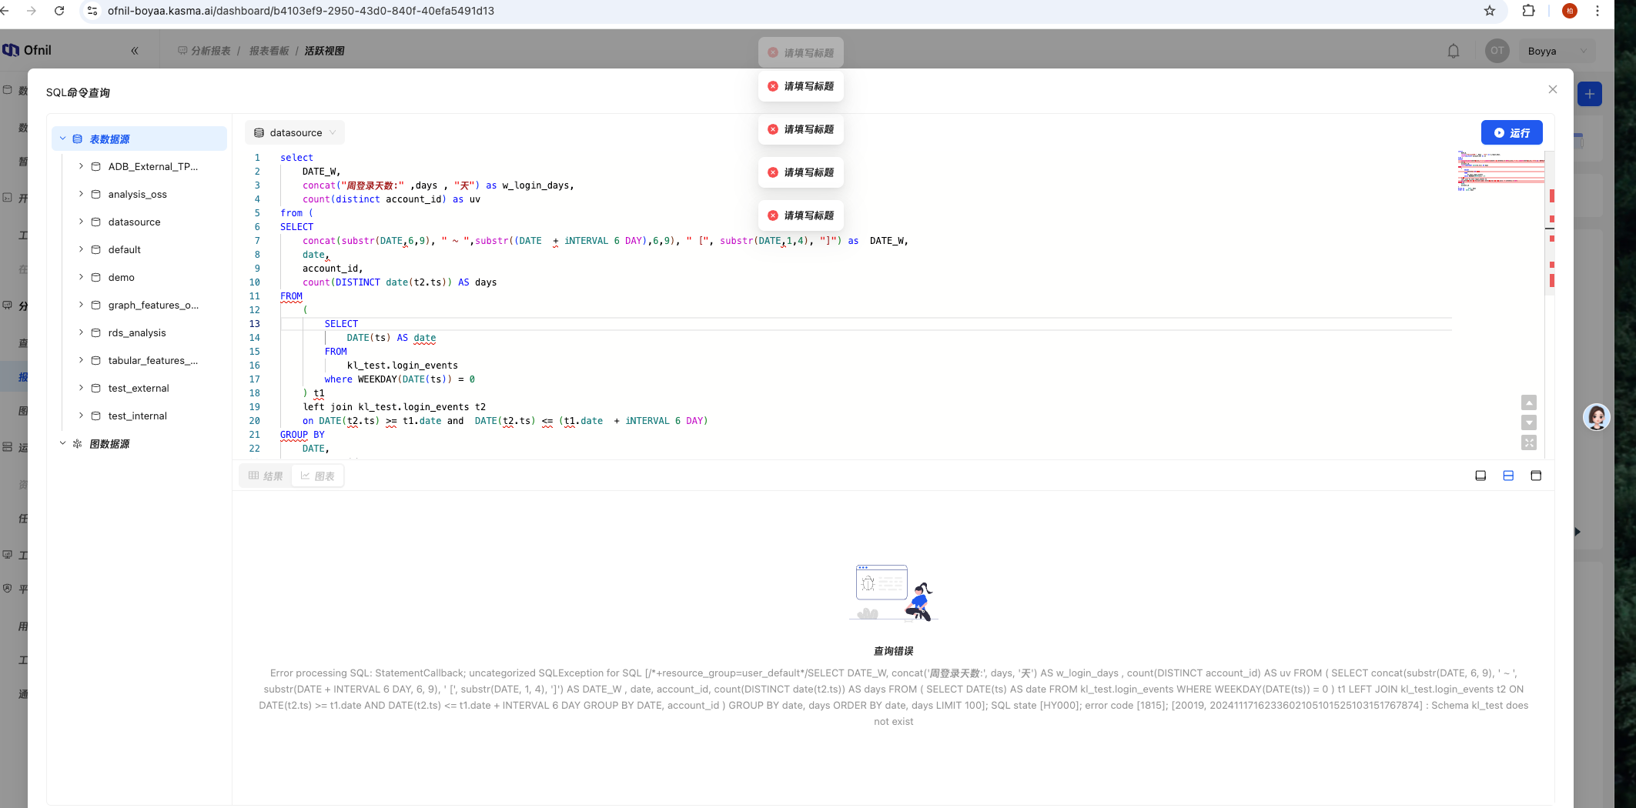1636x808 pixels.
Task: Open the assistant avatar chat bubble
Action: click(x=1596, y=417)
